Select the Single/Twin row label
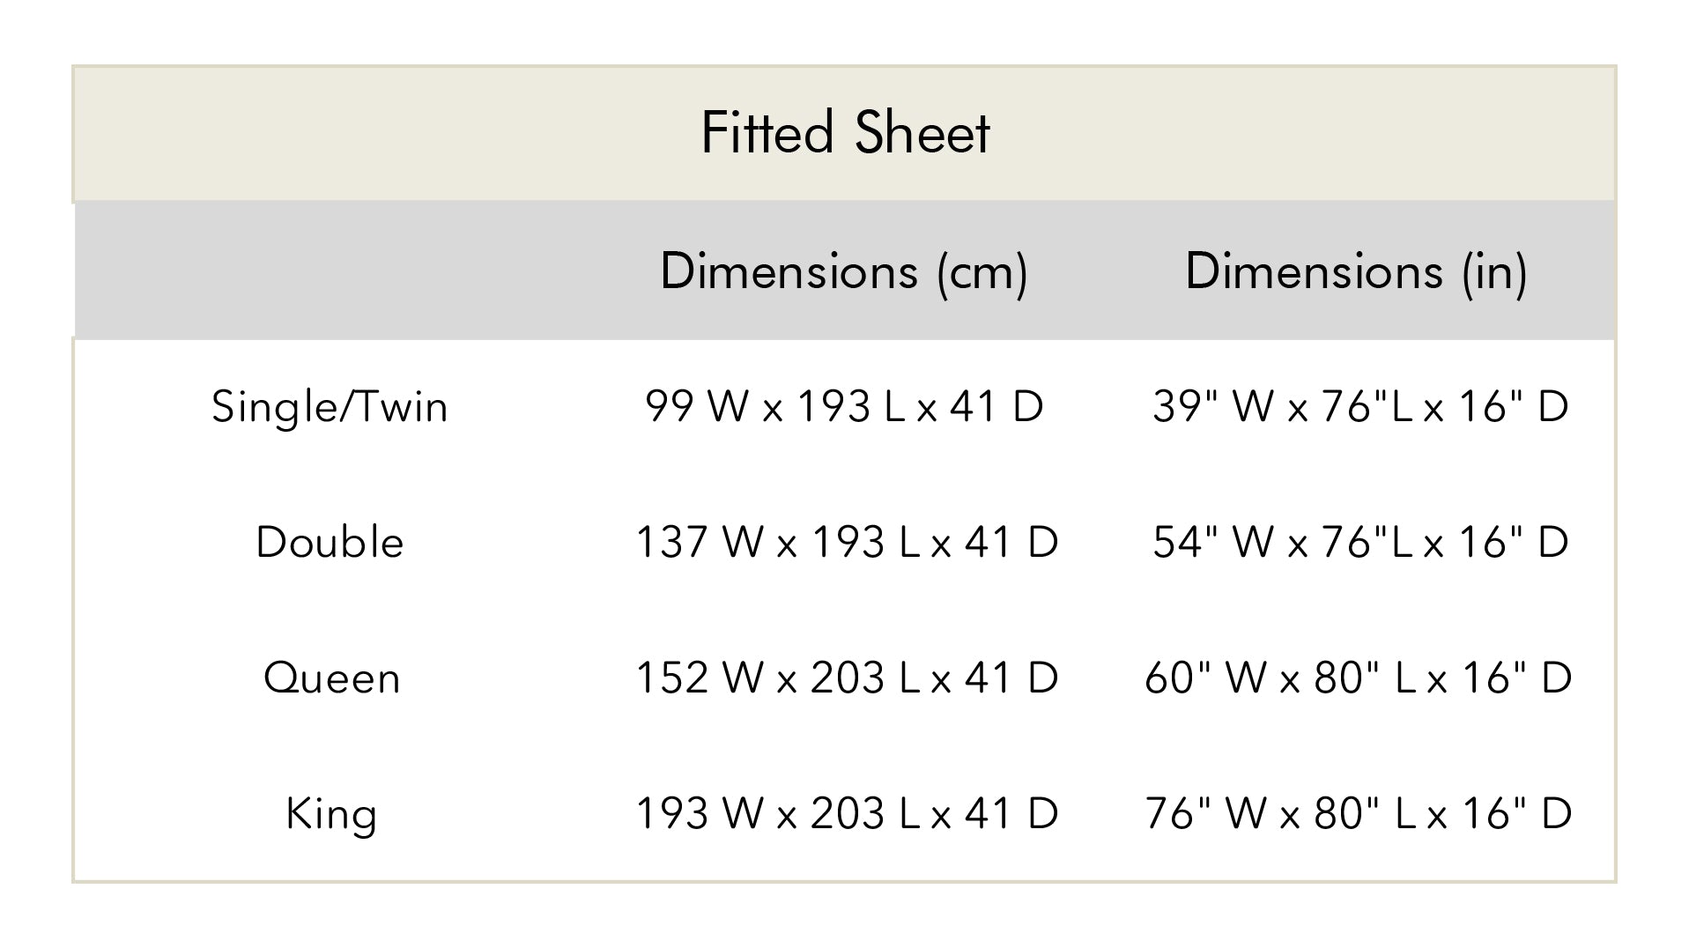The width and height of the screenshot is (1689, 948). [330, 407]
